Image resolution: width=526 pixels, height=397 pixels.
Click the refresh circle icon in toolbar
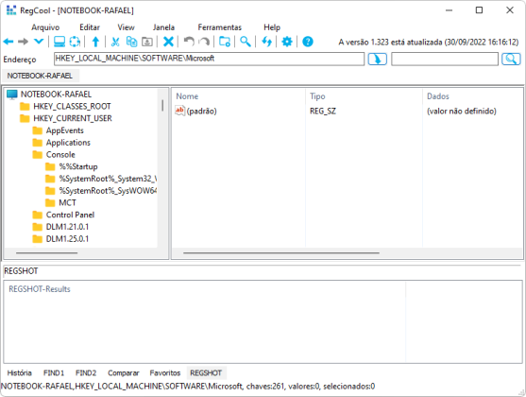[x=75, y=42]
